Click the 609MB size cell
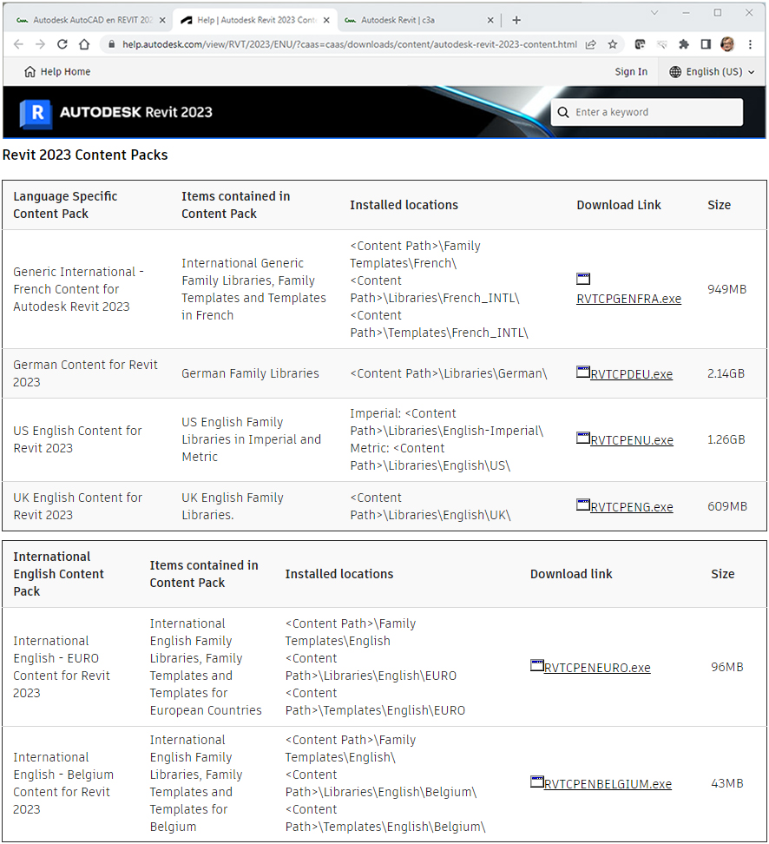 click(727, 506)
